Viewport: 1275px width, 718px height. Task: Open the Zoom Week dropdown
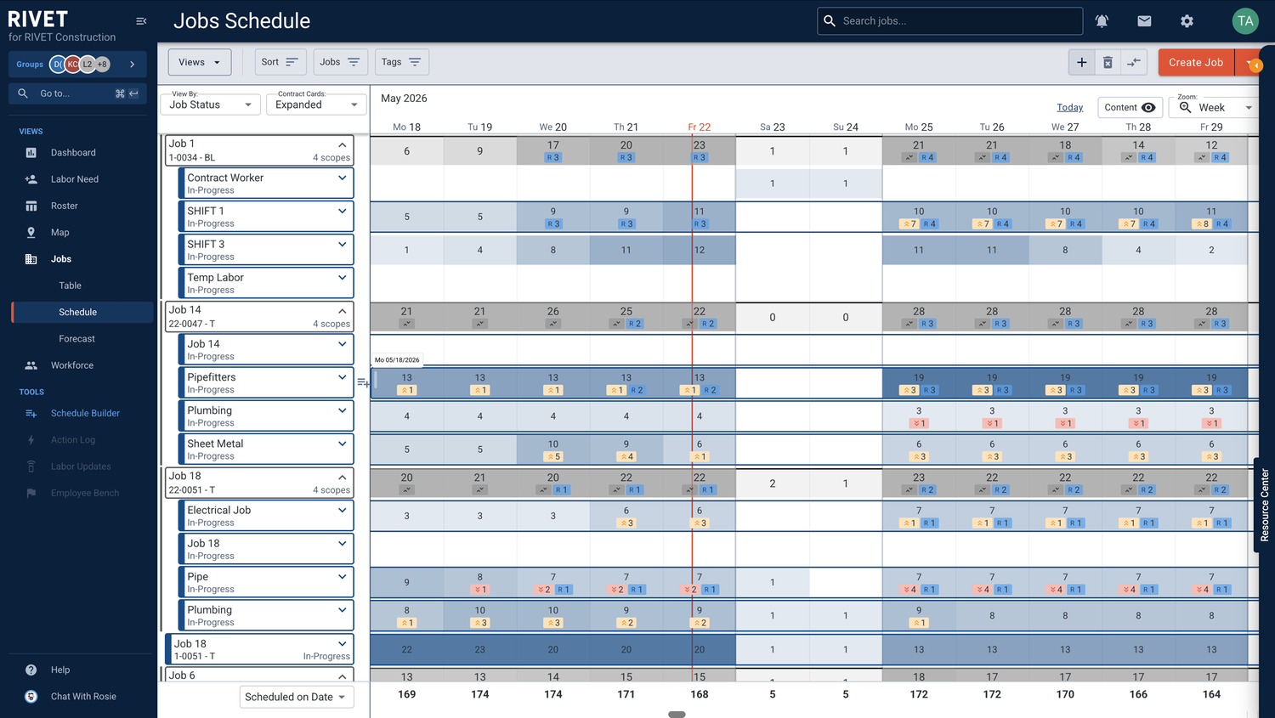[1215, 107]
